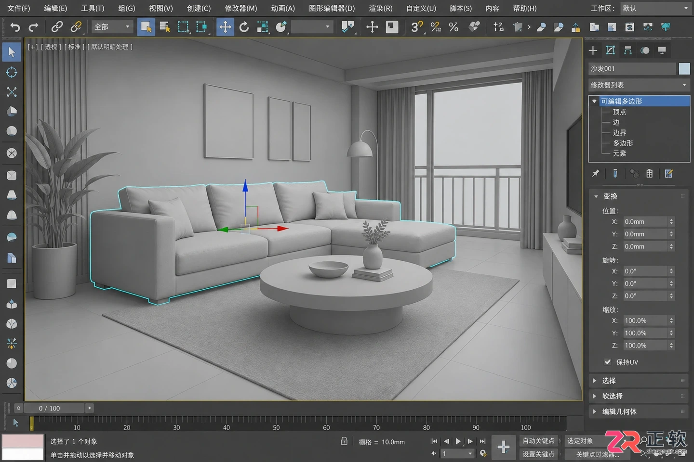The height and width of the screenshot is (462, 694).
Task: Open the Display panel tab icon
Action: point(662,51)
